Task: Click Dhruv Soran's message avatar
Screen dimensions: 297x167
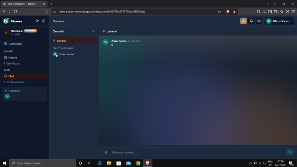Action: [105, 42]
